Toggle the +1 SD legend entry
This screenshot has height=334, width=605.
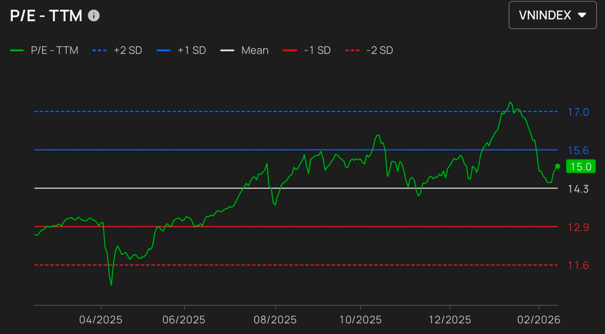[x=181, y=50]
